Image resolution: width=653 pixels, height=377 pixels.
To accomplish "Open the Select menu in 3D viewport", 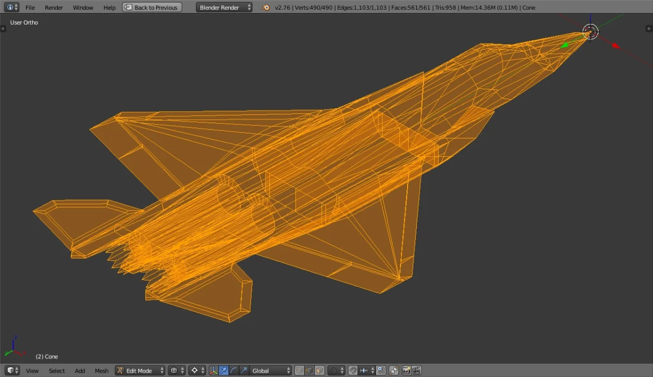I will pos(57,371).
